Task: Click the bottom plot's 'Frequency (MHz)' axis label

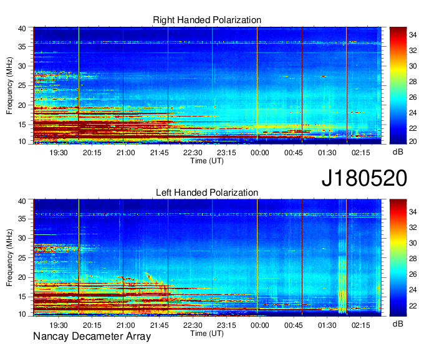Action: tap(9, 257)
